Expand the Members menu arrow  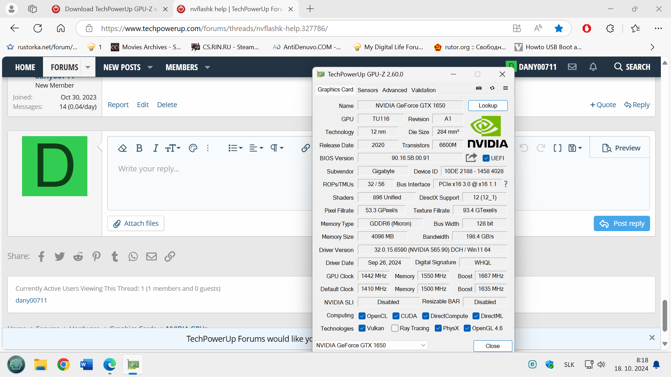(207, 67)
